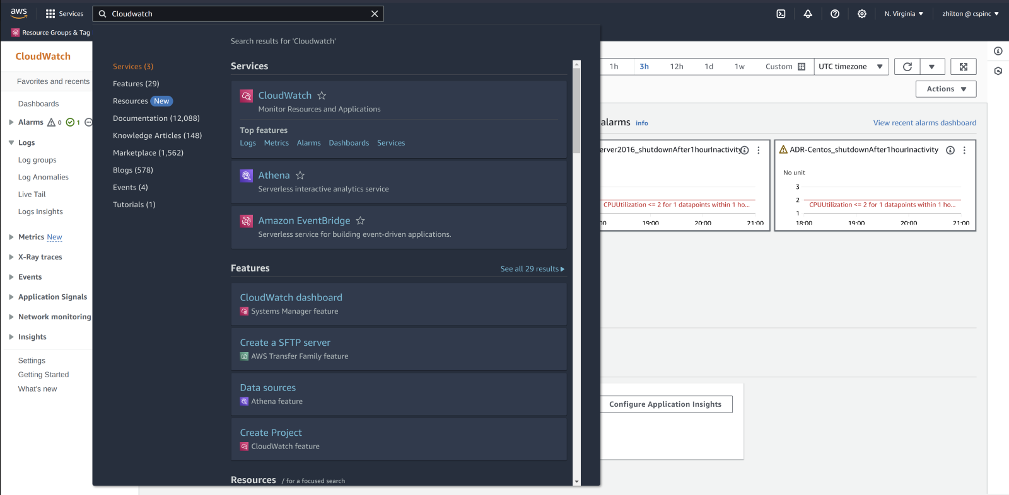Filter results by Resources New
1009x495 pixels.
point(143,101)
